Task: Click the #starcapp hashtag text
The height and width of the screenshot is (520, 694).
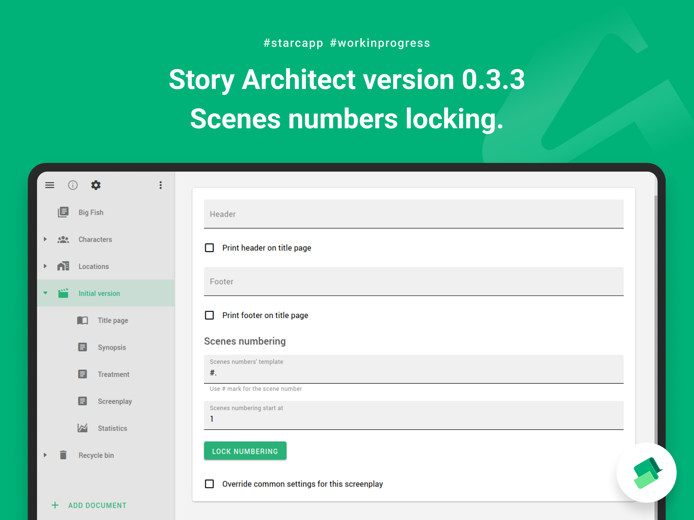Action: point(293,43)
